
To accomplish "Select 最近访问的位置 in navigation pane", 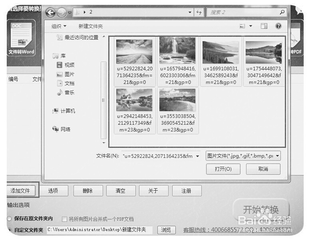I will tap(77, 38).
